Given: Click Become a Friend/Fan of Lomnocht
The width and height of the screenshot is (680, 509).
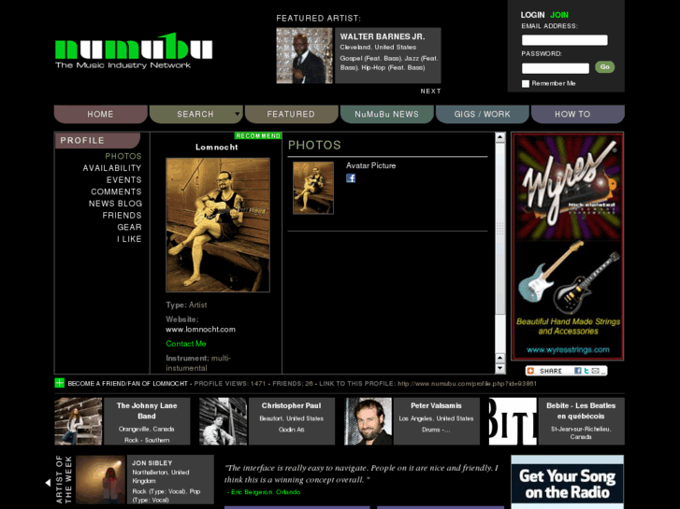Looking at the screenshot, I should click(128, 383).
